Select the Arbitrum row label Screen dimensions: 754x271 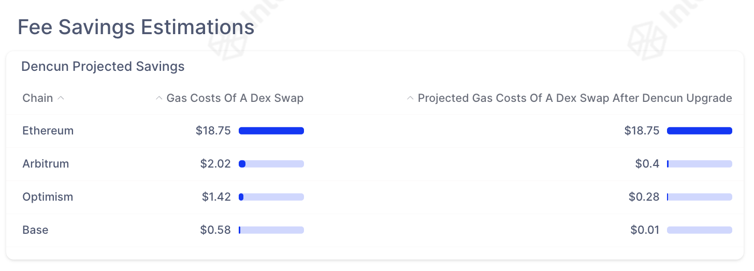click(46, 164)
